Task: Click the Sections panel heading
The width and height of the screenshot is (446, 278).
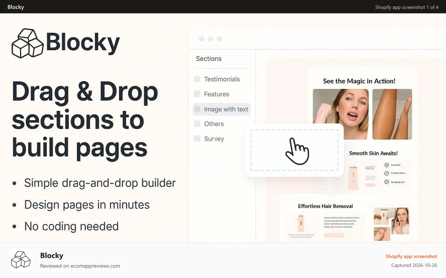Action: pos(209,59)
